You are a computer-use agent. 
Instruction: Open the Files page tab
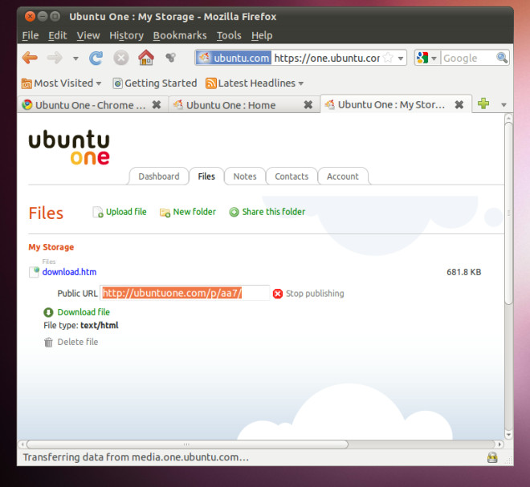pyautogui.click(x=206, y=177)
